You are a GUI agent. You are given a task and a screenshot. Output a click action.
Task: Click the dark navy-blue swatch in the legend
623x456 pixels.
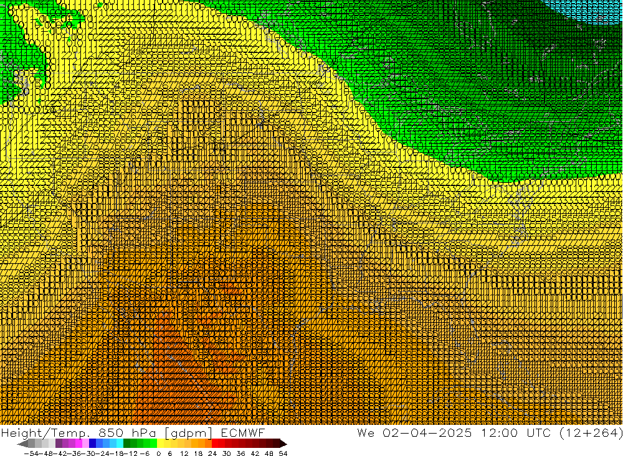[x=93, y=444]
